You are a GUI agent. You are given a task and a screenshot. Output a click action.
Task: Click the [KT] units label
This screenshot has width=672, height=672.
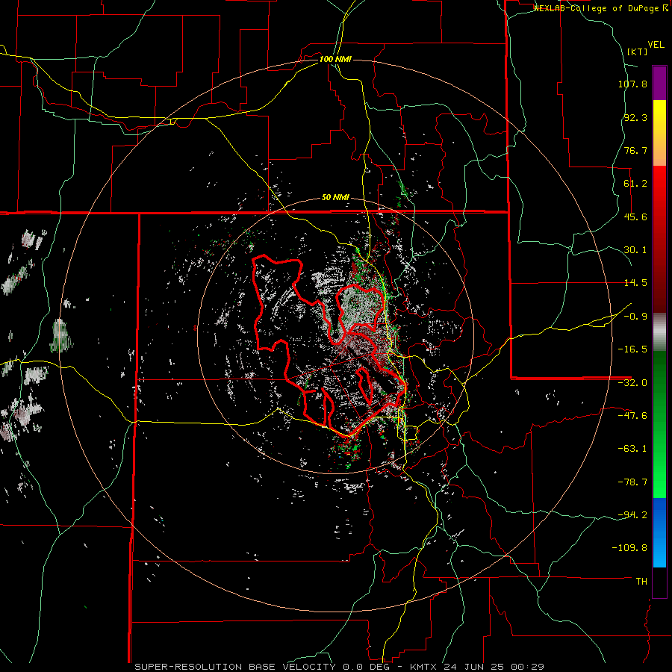(x=638, y=52)
